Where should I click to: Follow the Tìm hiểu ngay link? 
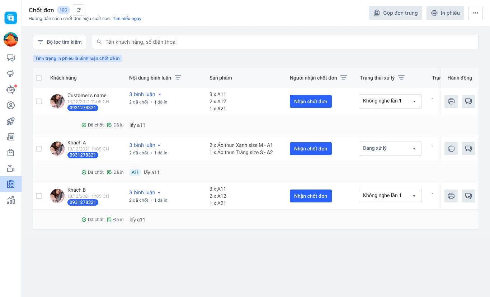[x=127, y=19]
